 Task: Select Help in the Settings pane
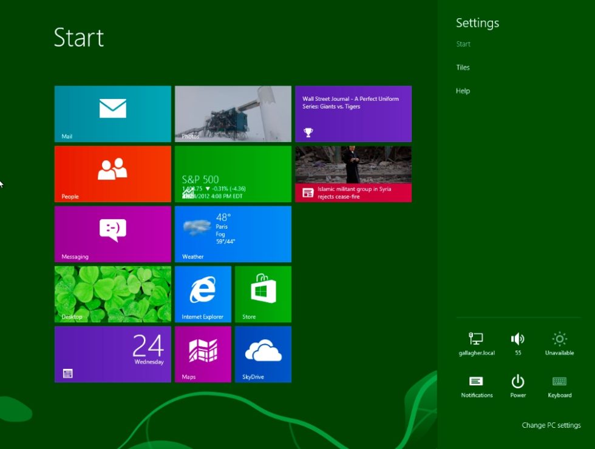(x=463, y=90)
